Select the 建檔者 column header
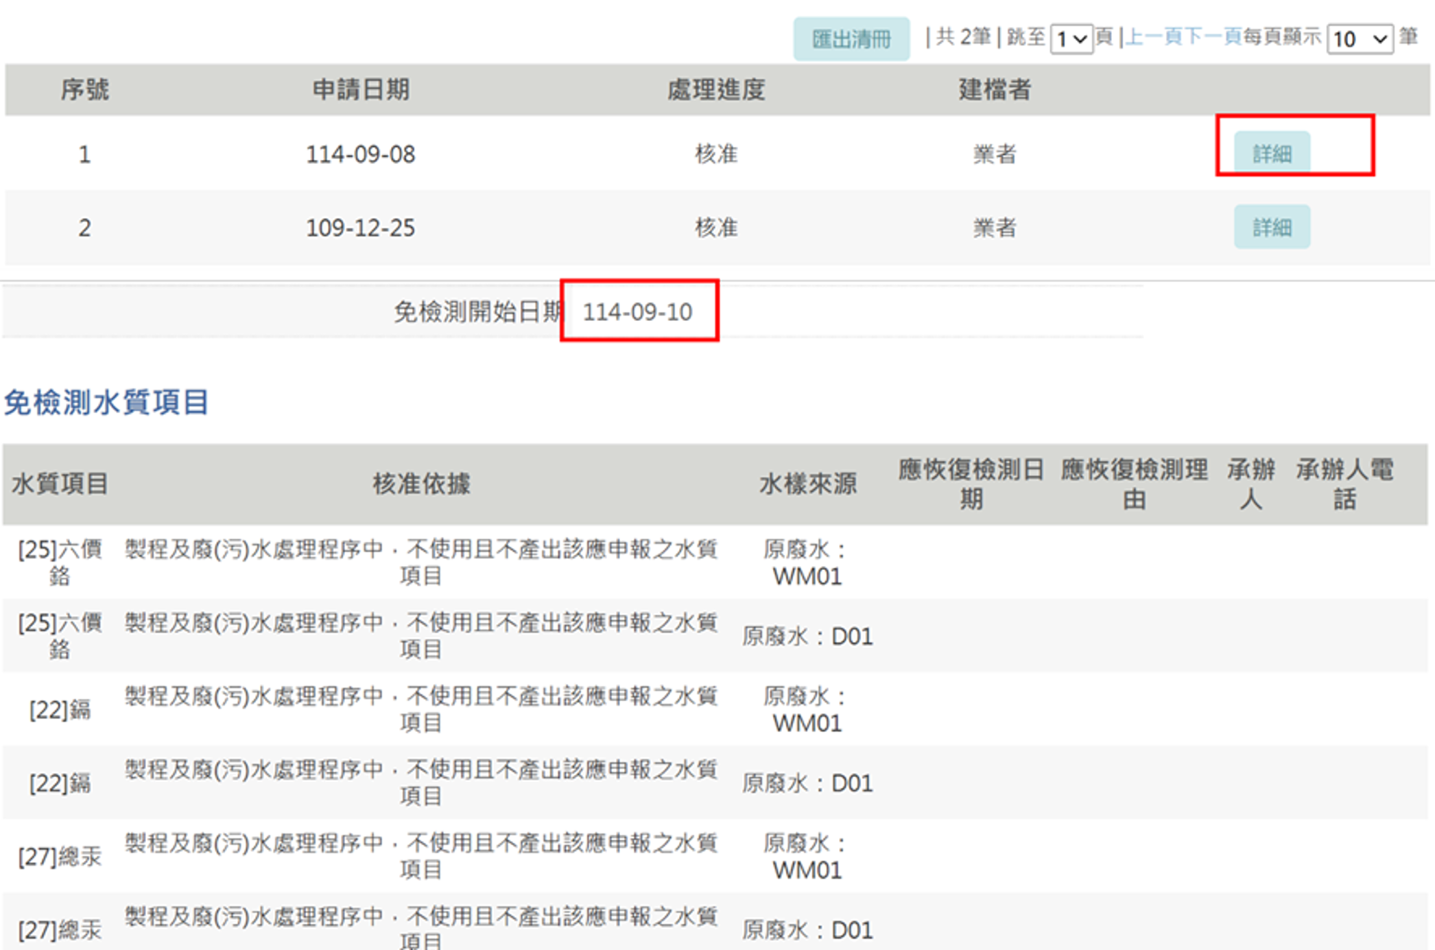 [x=995, y=90]
